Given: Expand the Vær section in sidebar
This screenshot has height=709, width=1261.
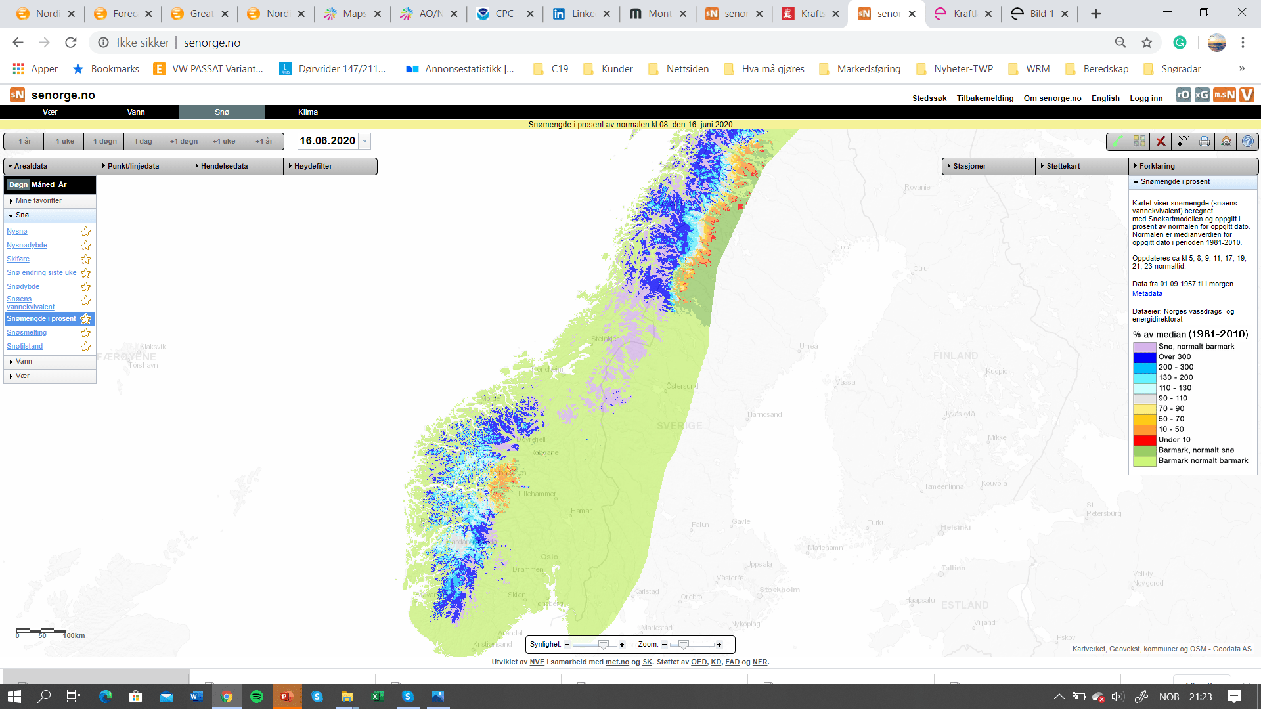Looking at the screenshot, I should tap(50, 376).
